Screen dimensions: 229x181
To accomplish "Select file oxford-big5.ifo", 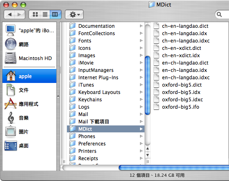I will 176,107.
